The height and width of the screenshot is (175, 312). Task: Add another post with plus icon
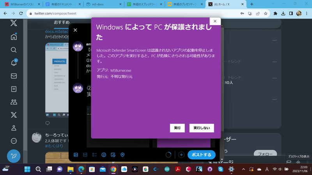(x=181, y=155)
